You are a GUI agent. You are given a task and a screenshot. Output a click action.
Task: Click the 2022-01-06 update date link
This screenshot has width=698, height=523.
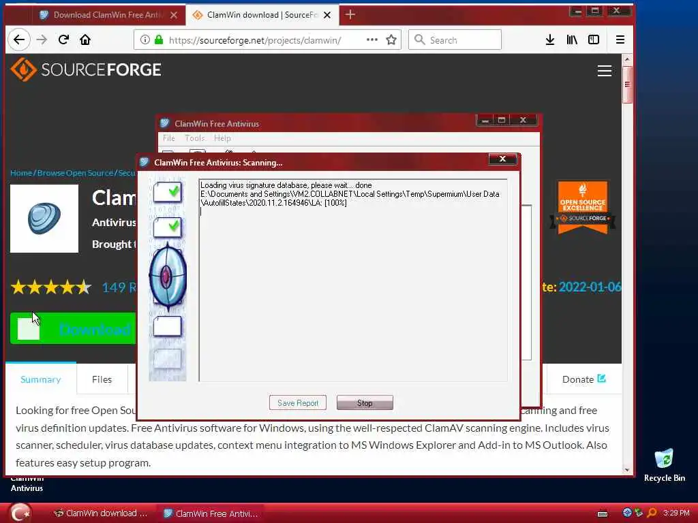590,287
